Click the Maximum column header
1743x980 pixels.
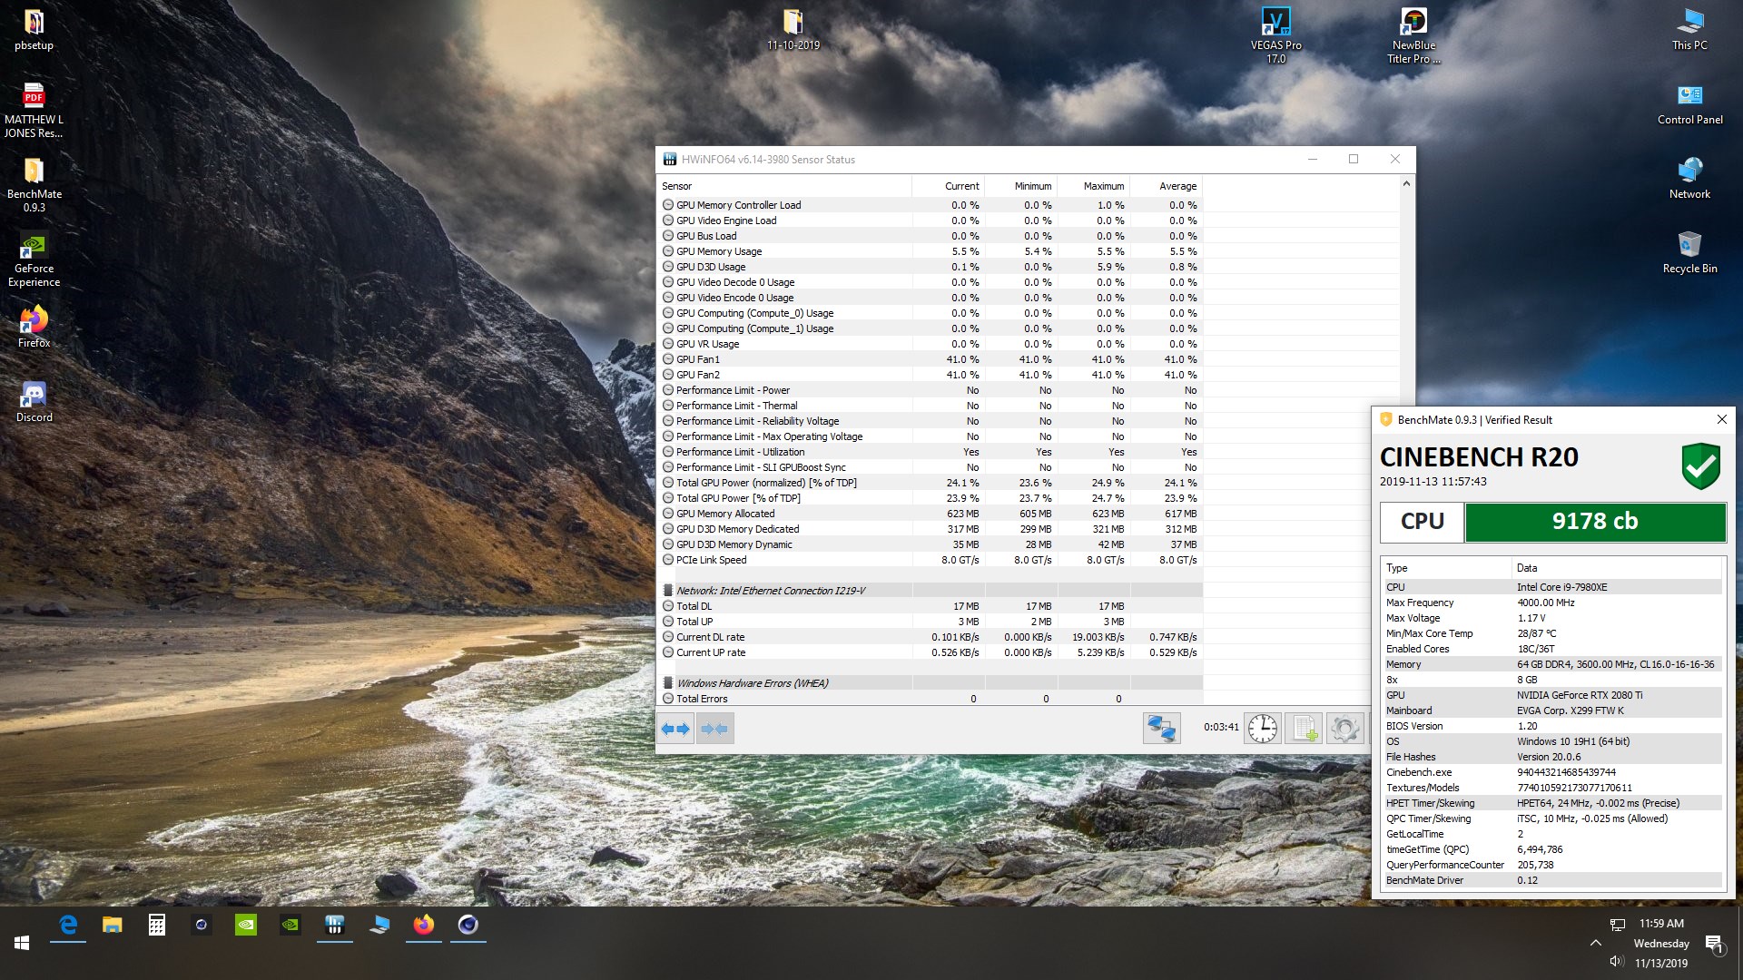click(x=1094, y=186)
